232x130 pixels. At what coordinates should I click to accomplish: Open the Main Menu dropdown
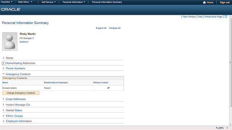(x=25, y=2)
